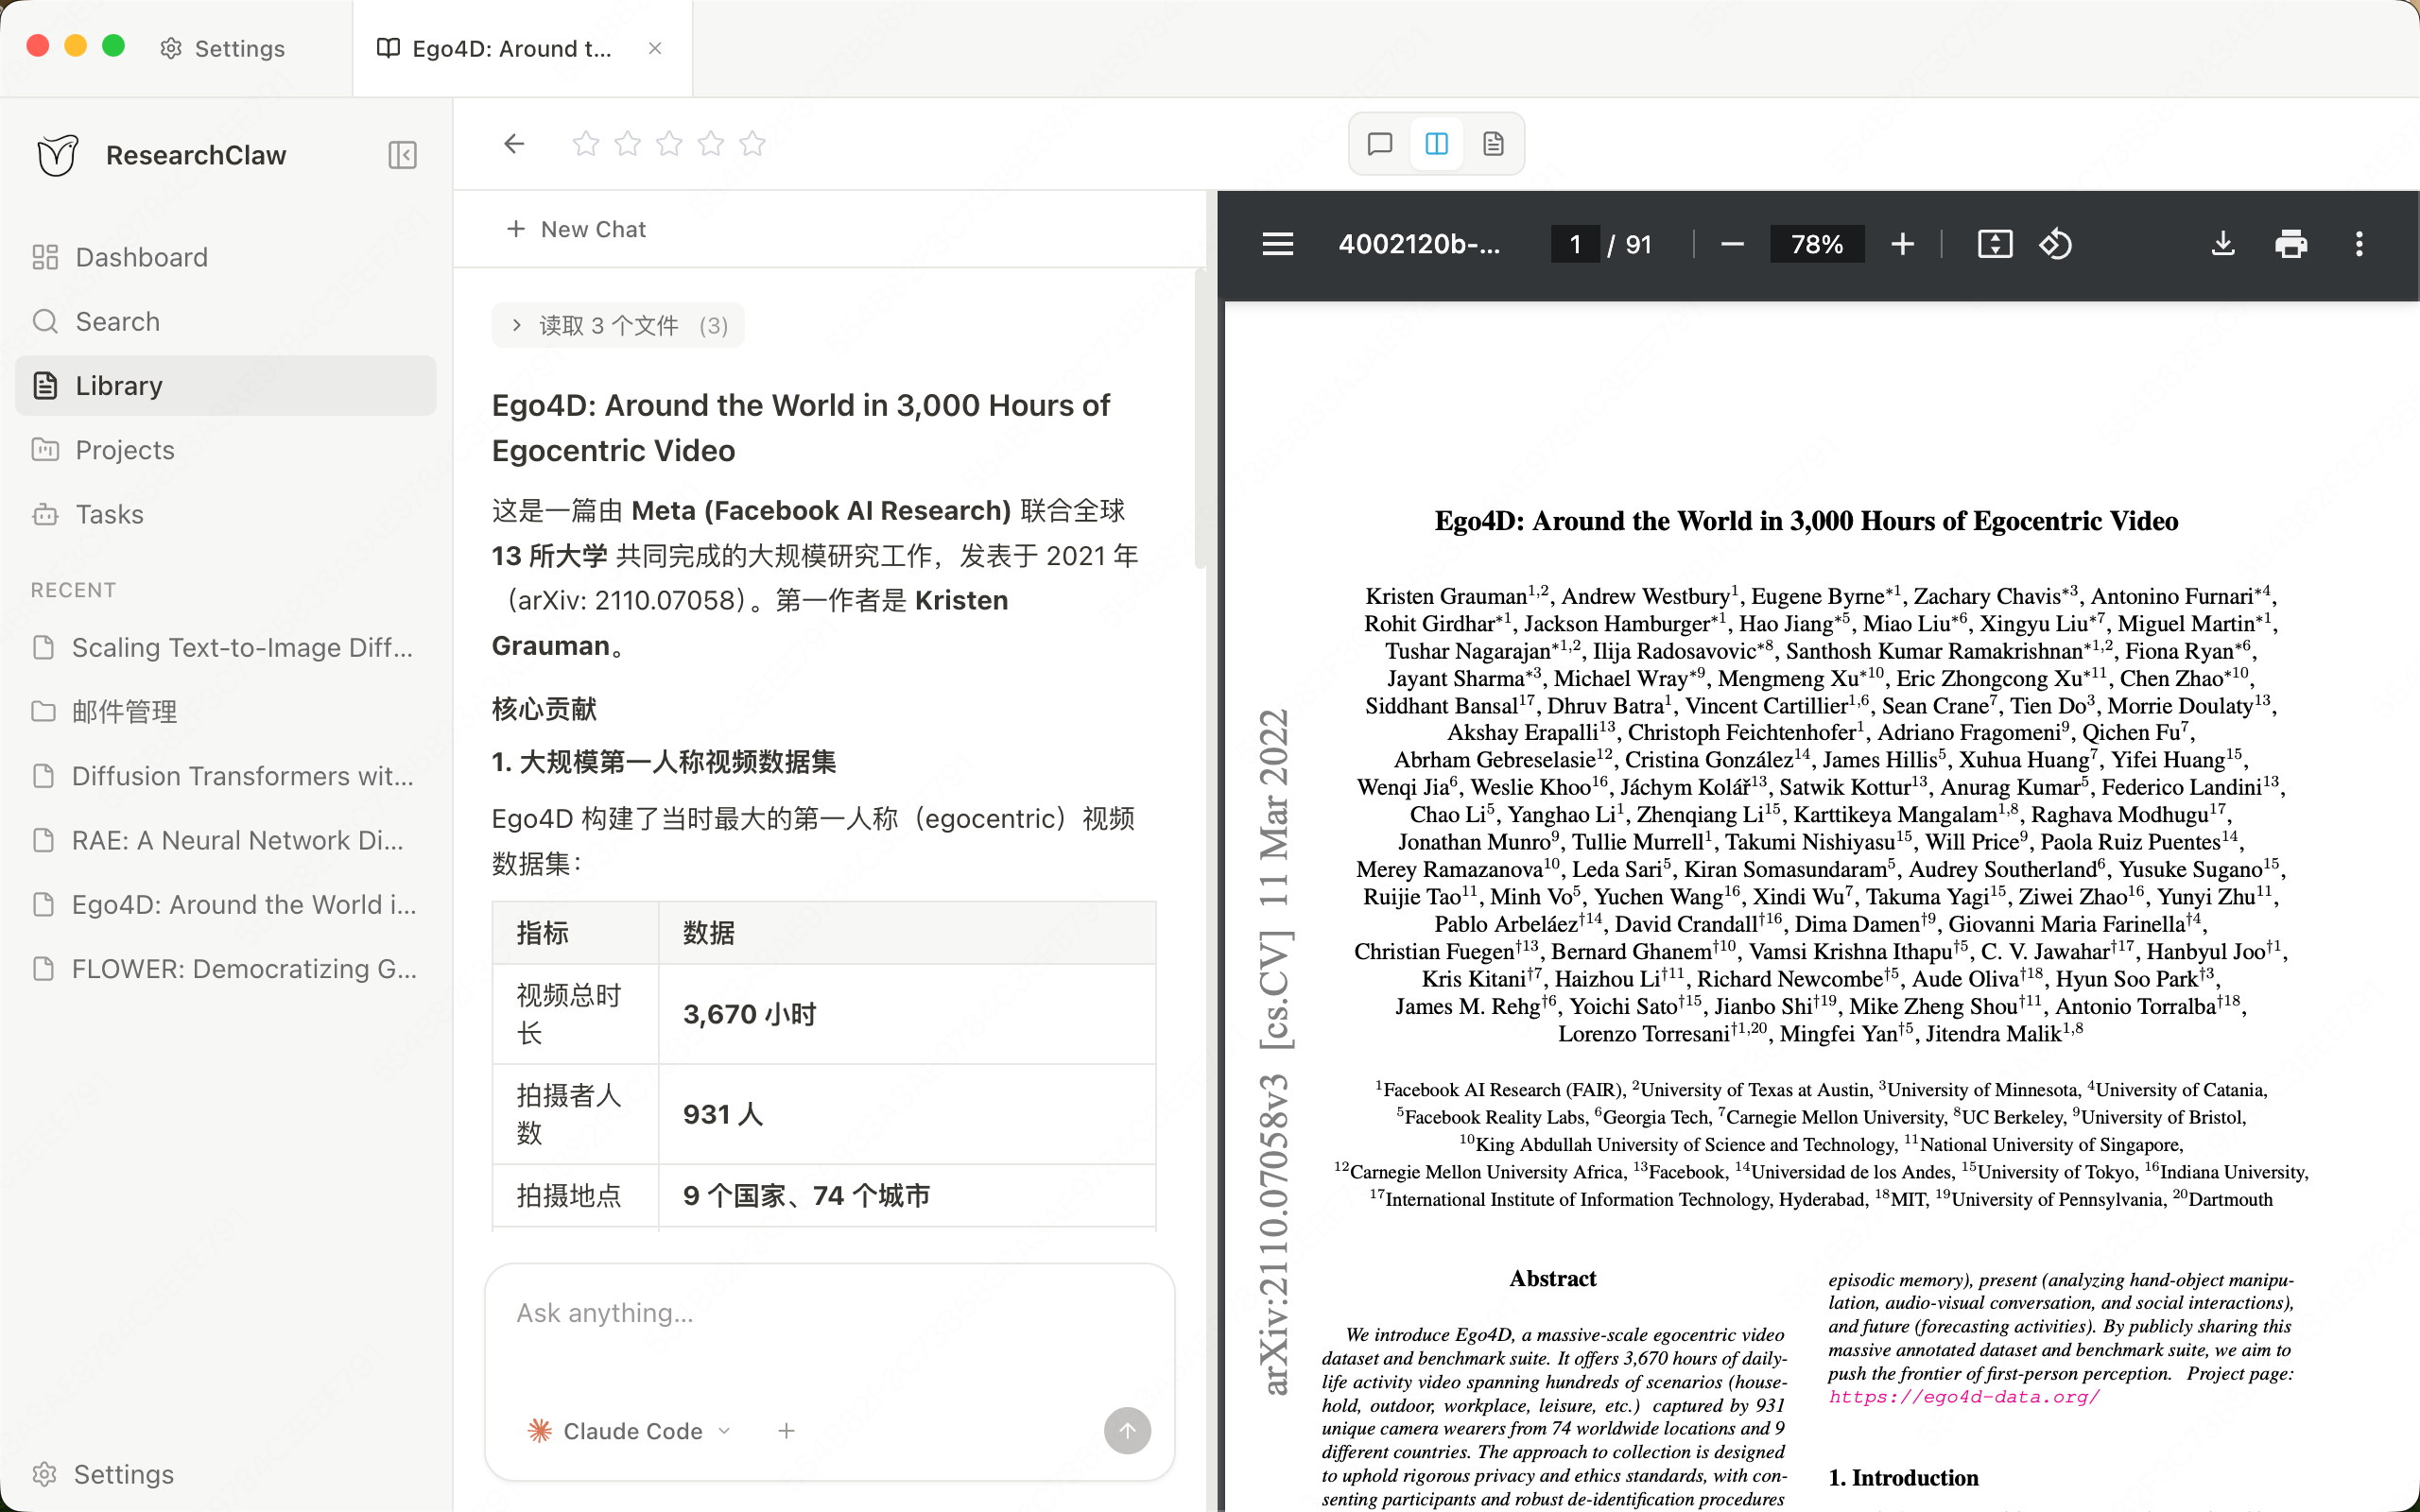Viewport: 2420px width, 1512px height.
Task: Start a New Chat
Action: (577, 228)
